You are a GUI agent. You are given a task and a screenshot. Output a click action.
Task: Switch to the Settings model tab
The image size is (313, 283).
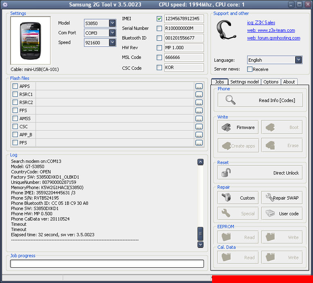[244, 82]
